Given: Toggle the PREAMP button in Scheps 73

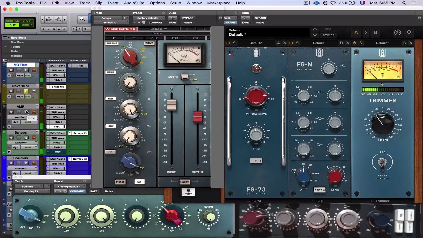Looking at the screenshot, I should [x=112, y=43].
